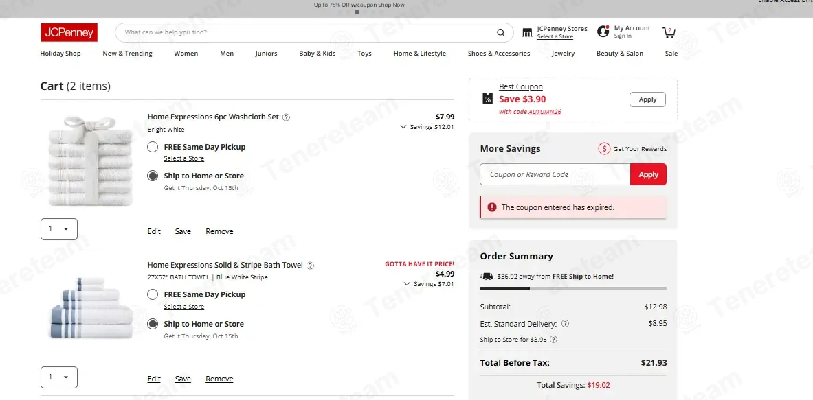Image resolution: width=813 pixels, height=400 pixels.
Task: Click red Apply button for coupon code
Action: point(648,174)
